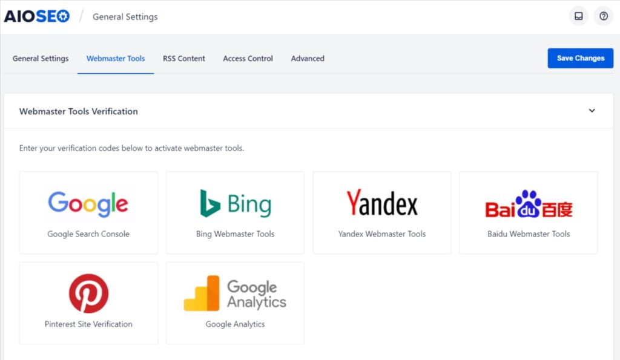620x360 pixels.
Task: Click the AIOSEO logo in the header
Action: click(x=37, y=16)
